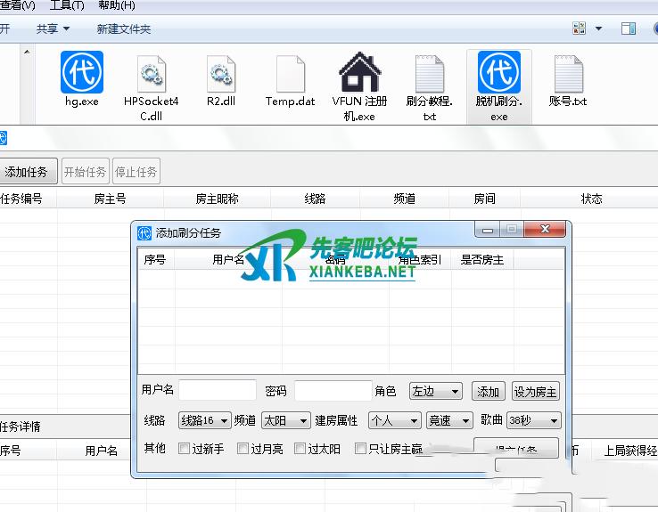The image size is (658, 512).
Task: Expand the 频道 dropdown showing 太阳
Action: tap(284, 420)
